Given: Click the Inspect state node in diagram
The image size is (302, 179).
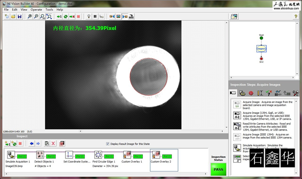Looking at the screenshot, I should click(x=261, y=49).
